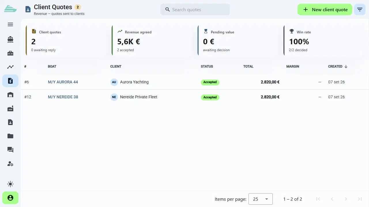The image size is (369, 207).
Task: Open the factory suppliers sidebar icon
Action: pos(10,108)
